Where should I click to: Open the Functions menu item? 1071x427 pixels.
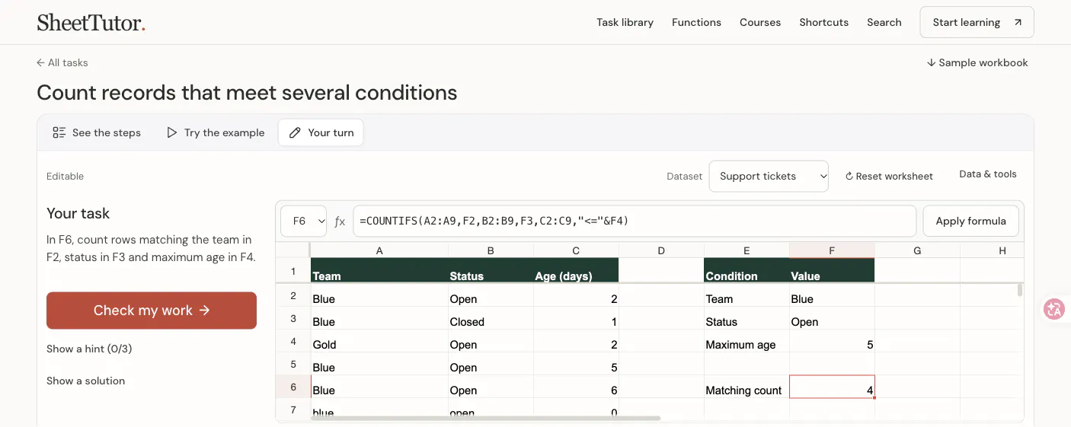coord(696,22)
